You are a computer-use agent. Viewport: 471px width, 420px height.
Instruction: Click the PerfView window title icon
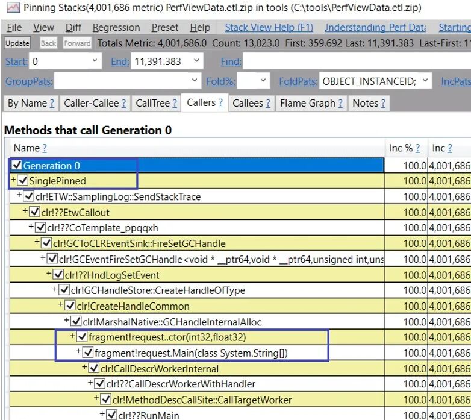[x=13, y=7]
